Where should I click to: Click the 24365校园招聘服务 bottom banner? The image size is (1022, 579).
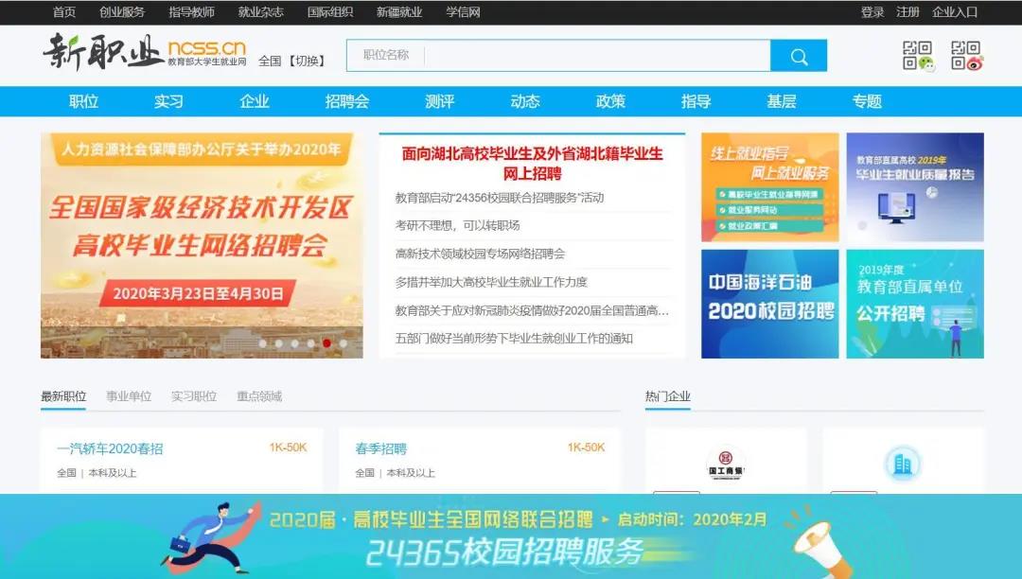point(511,536)
